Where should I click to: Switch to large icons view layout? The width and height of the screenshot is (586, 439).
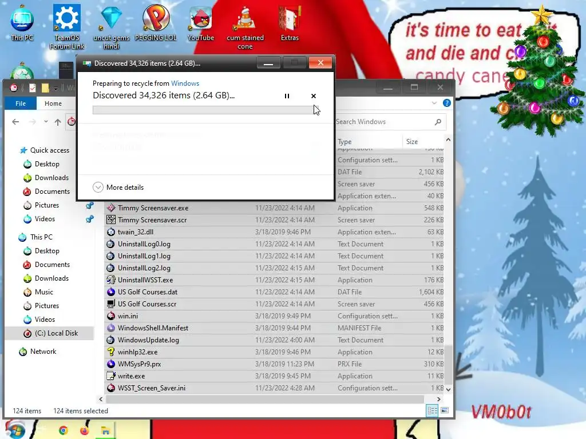(x=445, y=410)
